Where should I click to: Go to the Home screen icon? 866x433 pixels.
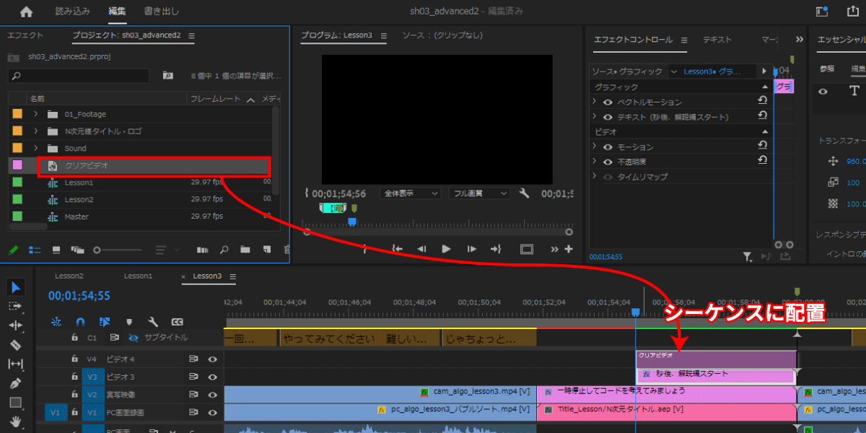(26, 12)
